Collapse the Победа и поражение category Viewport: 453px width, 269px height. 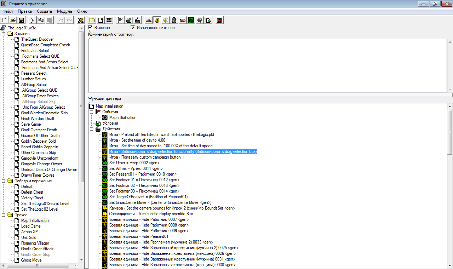4,181
